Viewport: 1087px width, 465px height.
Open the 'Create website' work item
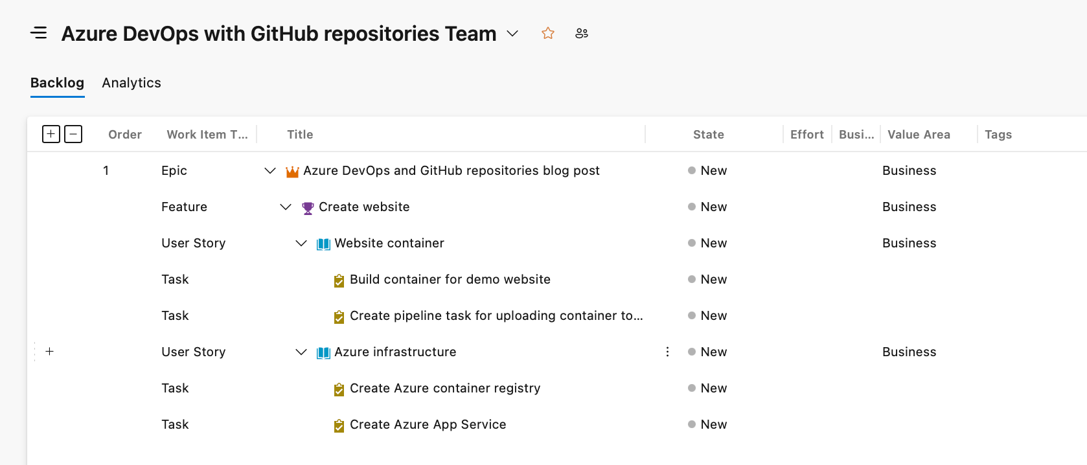364,207
